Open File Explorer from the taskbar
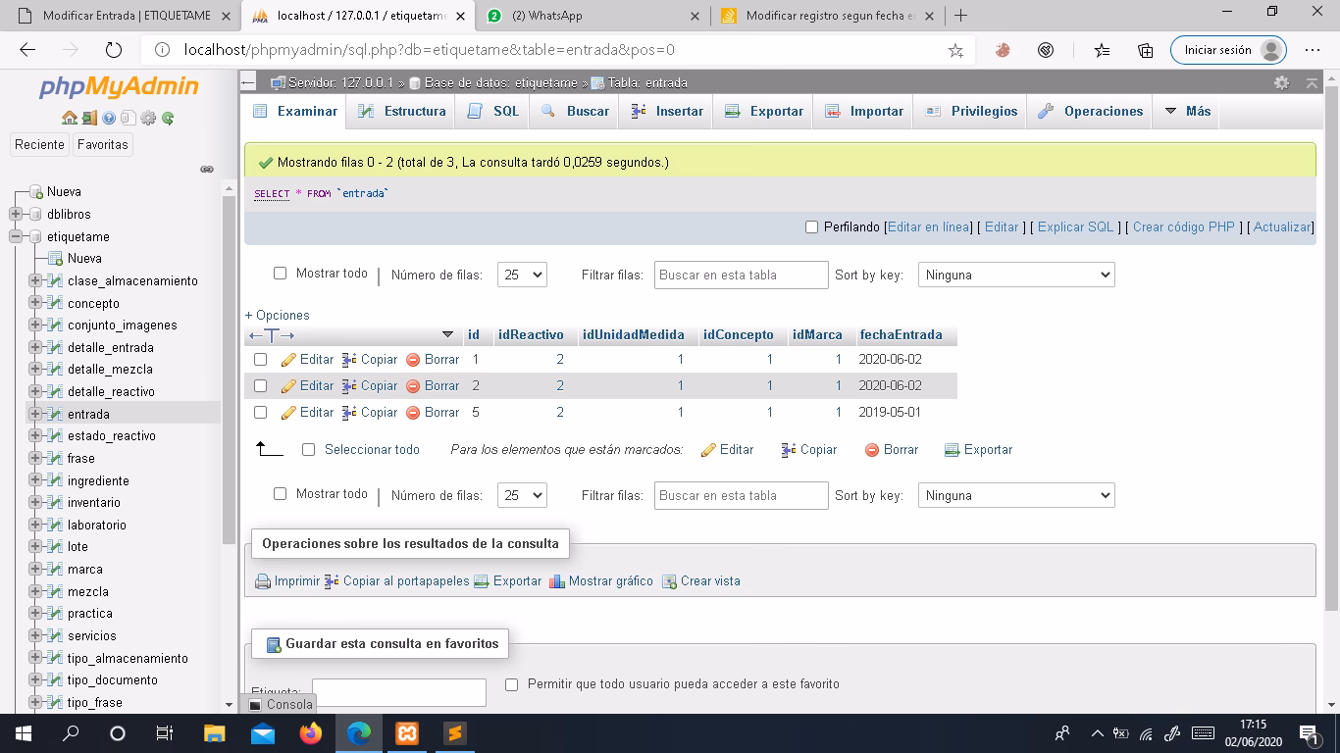 pyautogui.click(x=214, y=732)
